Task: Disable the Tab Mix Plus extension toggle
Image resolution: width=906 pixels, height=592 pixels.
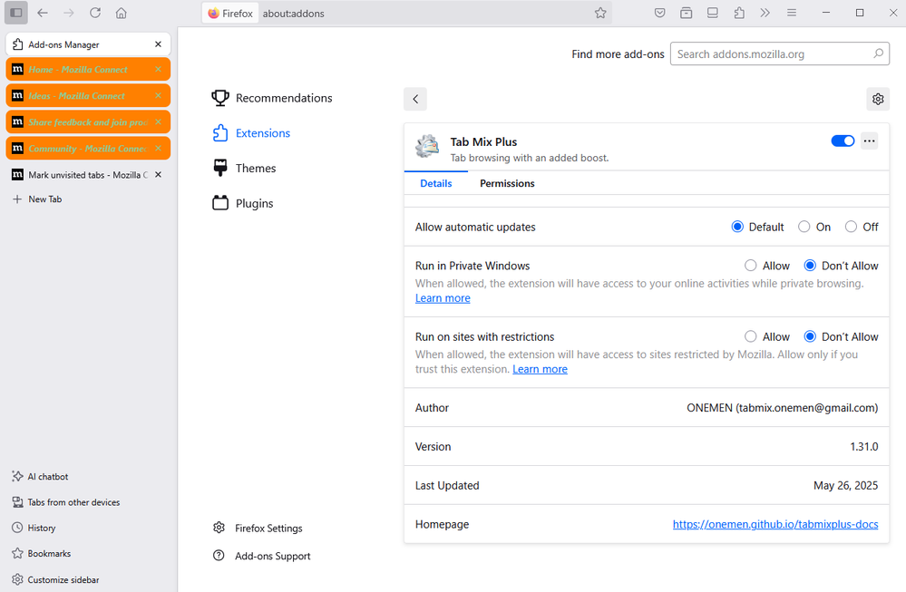Action: tap(843, 141)
